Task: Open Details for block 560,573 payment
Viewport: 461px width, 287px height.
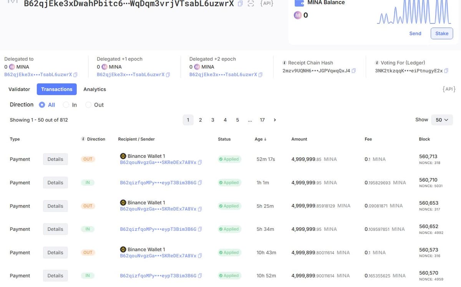Action: click(55, 252)
